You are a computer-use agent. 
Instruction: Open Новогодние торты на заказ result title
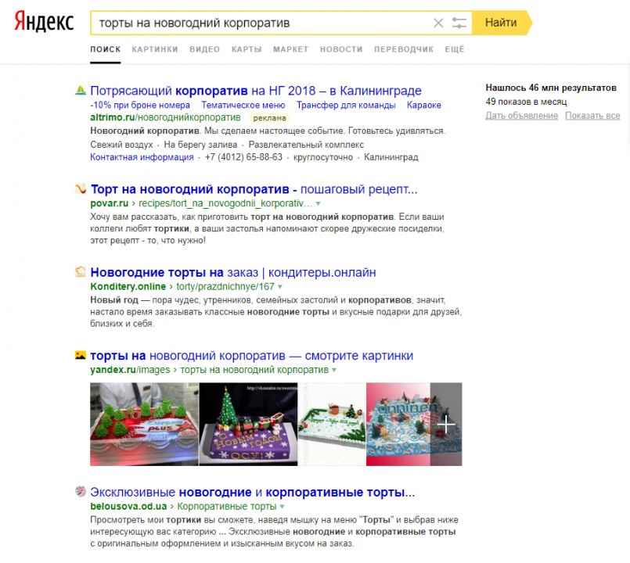233,272
